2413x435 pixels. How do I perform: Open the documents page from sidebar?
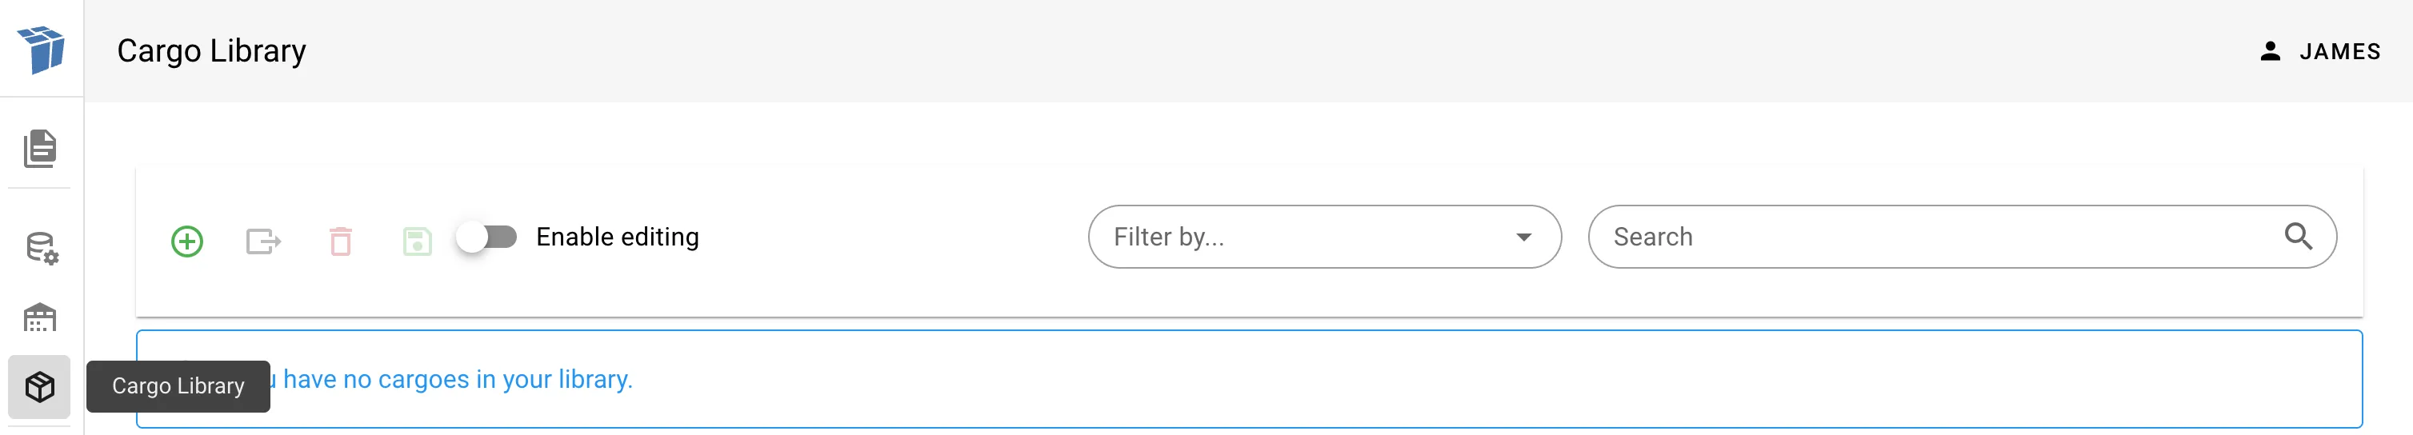pyautogui.click(x=40, y=148)
